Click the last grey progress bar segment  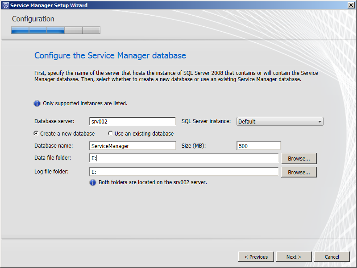(91, 30)
